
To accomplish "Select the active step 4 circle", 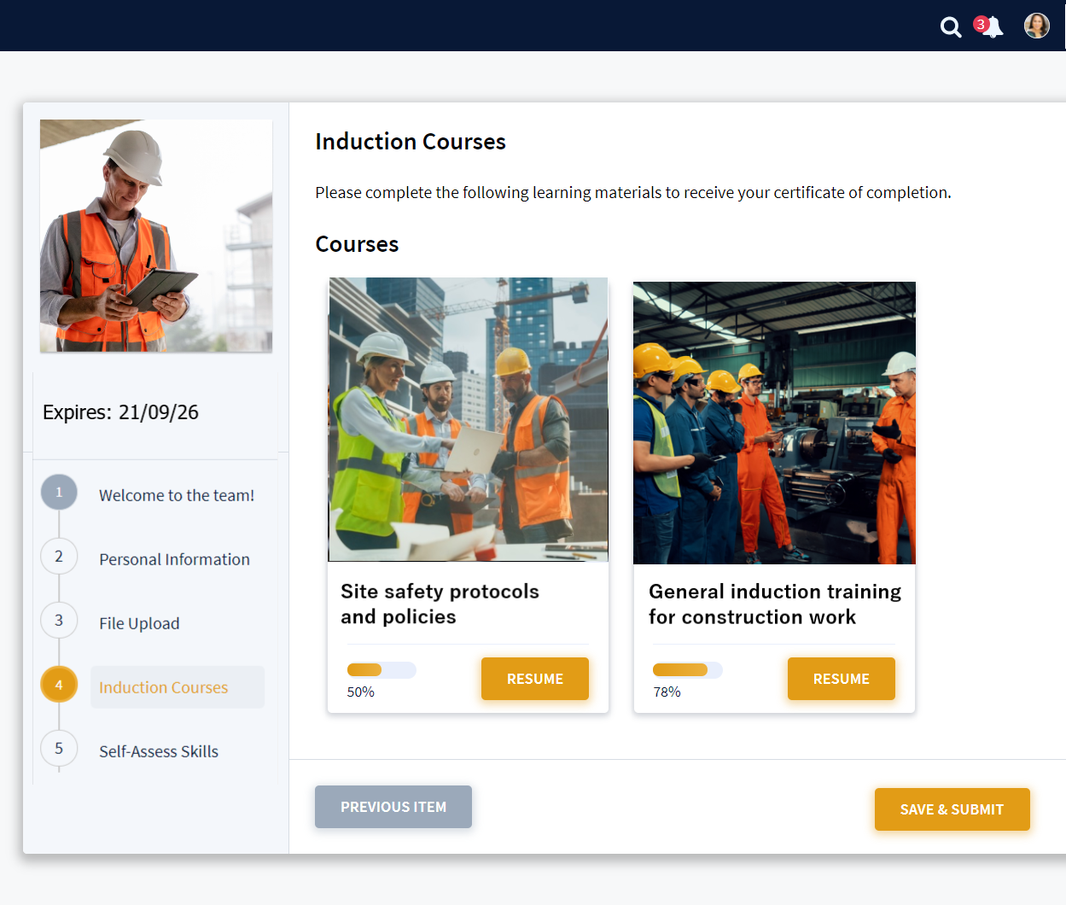I will tap(59, 685).
